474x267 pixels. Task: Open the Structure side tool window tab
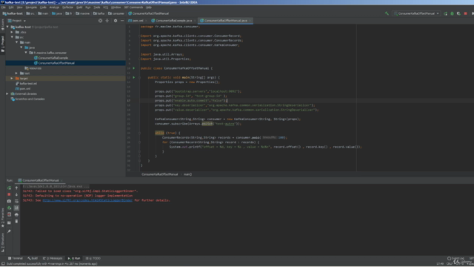(x=3, y=243)
